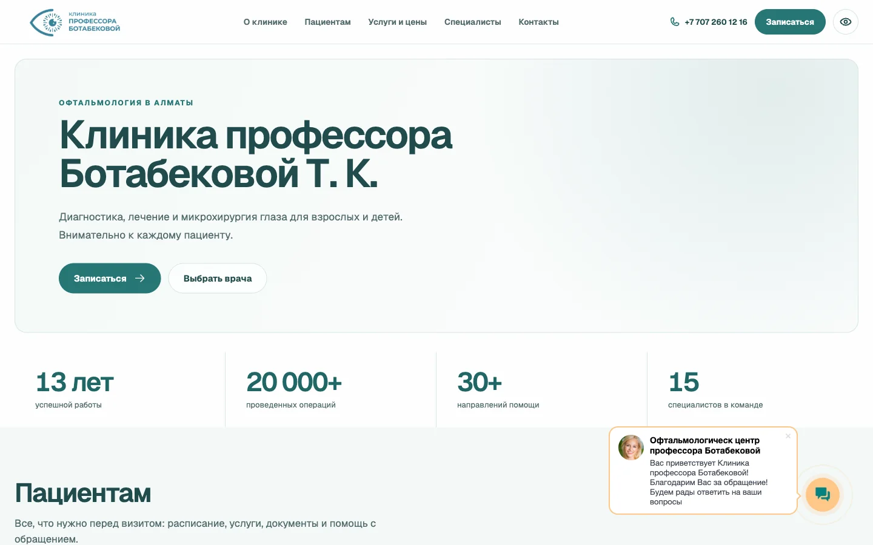Viewport: 873px width, 545px height.
Task: Click the chat greeting message text
Action: pos(709,483)
